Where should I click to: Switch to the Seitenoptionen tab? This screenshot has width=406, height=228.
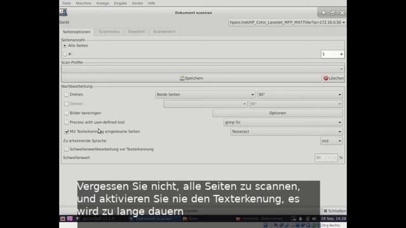77,32
